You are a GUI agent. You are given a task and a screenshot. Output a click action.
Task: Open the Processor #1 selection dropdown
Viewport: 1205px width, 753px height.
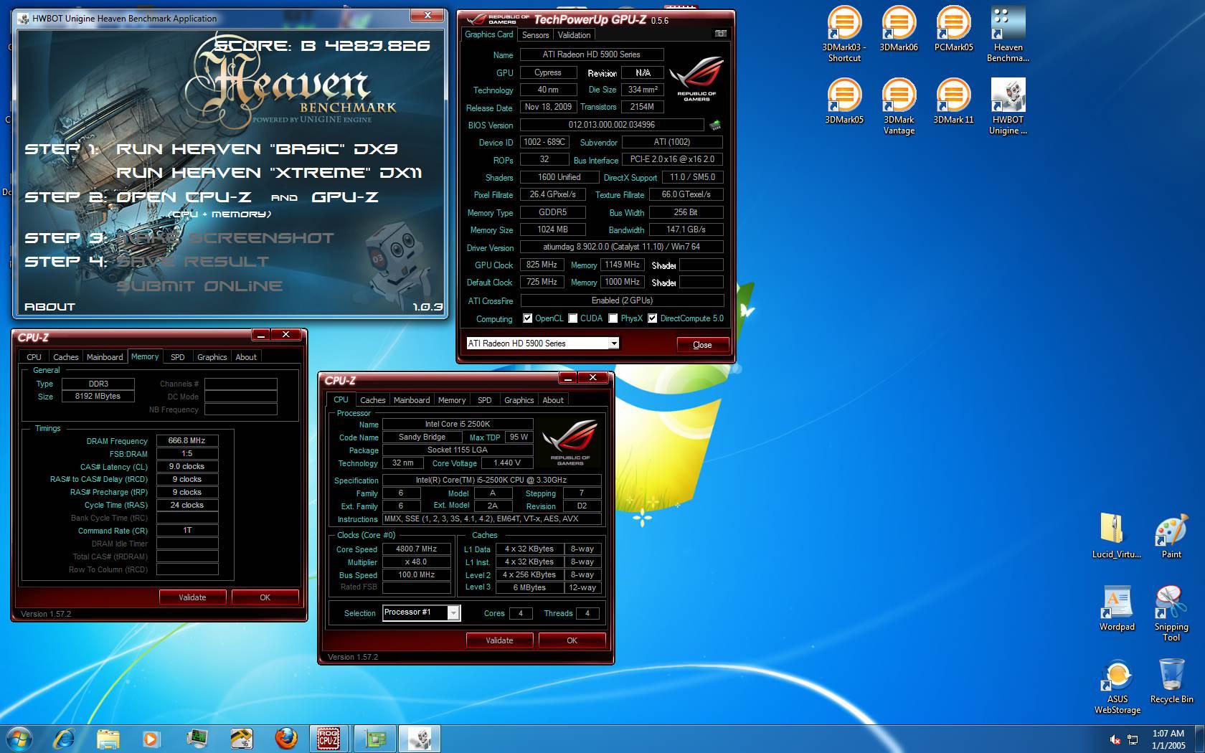pos(453,612)
